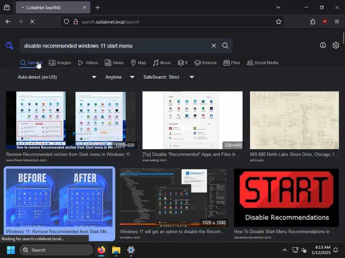
Task: Close the CollabNet SearXNG tab
Action: pos(85,7)
